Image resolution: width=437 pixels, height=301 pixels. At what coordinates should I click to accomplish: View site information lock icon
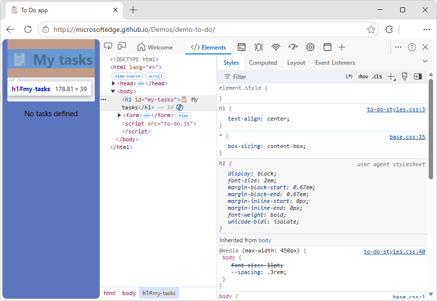tap(46, 29)
